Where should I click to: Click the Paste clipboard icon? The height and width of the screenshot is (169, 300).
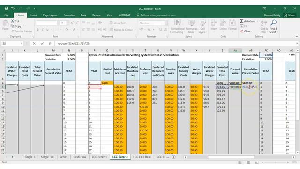[x=5, y=23]
